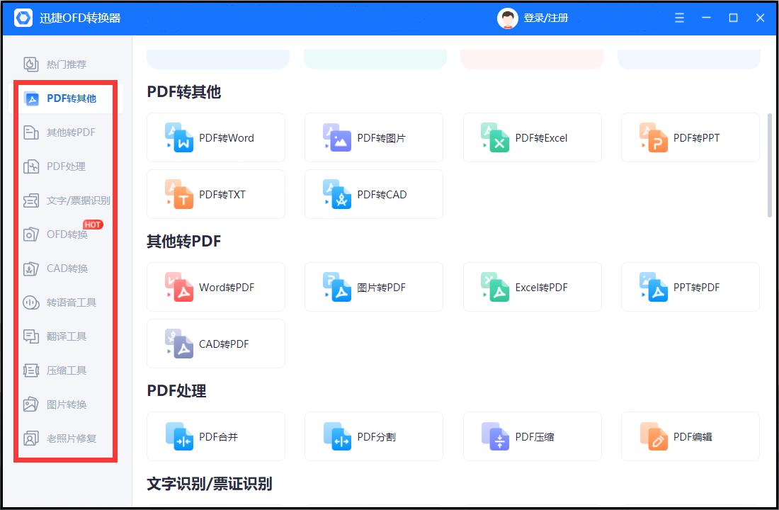Screen dimensions: 779x510
Task: Select the PDF合并 tool
Action: point(216,436)
